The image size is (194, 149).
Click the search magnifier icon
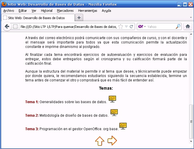click(x=178, y=27)
